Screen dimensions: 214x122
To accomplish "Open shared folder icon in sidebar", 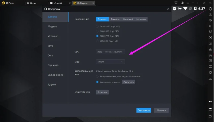I will tap(210, 66).
